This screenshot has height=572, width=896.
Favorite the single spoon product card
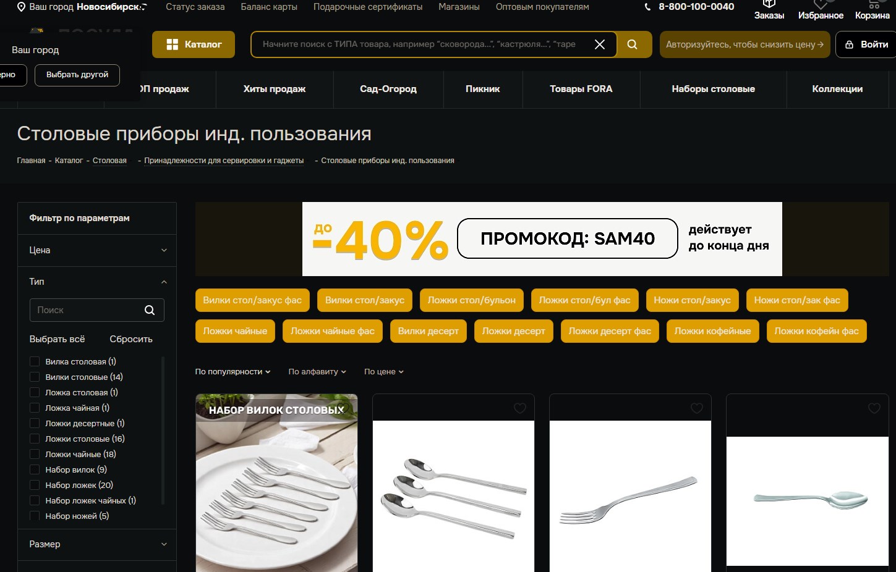click(874, 408)
